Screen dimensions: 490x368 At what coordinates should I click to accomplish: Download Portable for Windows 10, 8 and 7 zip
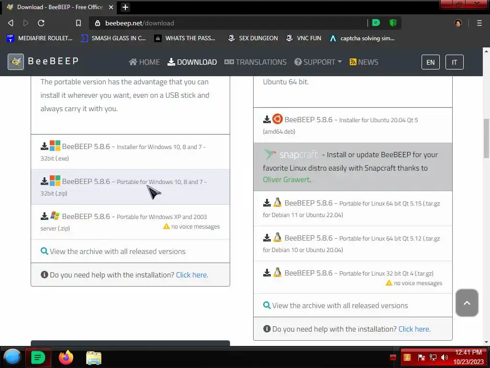pyautogui.click(x=130, y=187)
